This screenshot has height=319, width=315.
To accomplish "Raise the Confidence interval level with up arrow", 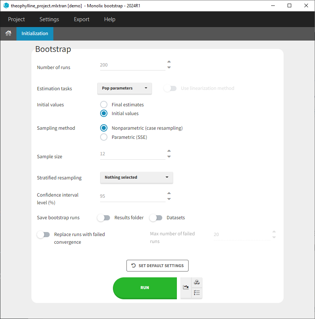I will pyautogui.click(x=169, y=193).
